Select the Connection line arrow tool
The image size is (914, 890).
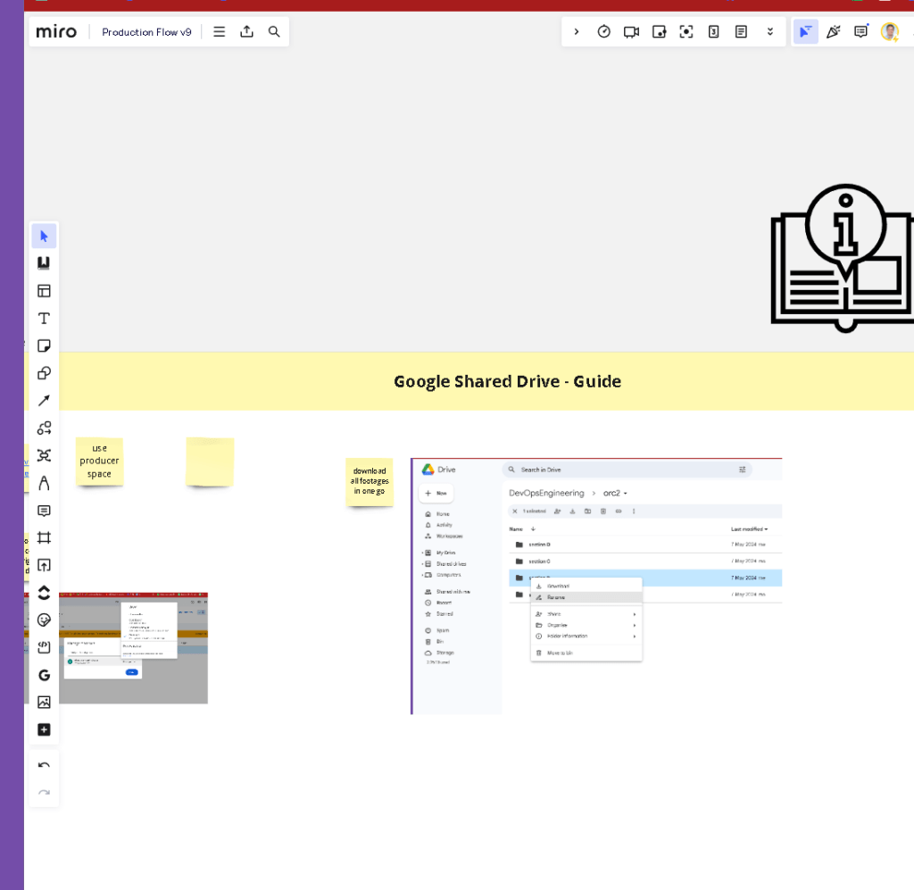click(44, 401)
